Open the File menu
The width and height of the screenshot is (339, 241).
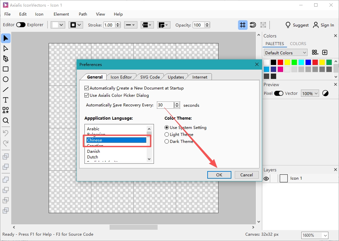[7, 14]
